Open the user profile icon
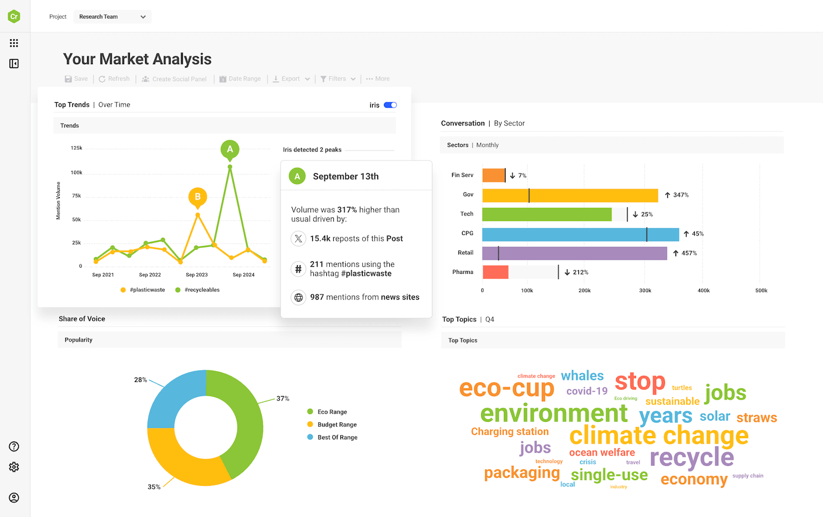The width and height of the screenshot is (823, 517). pos(14,498)
